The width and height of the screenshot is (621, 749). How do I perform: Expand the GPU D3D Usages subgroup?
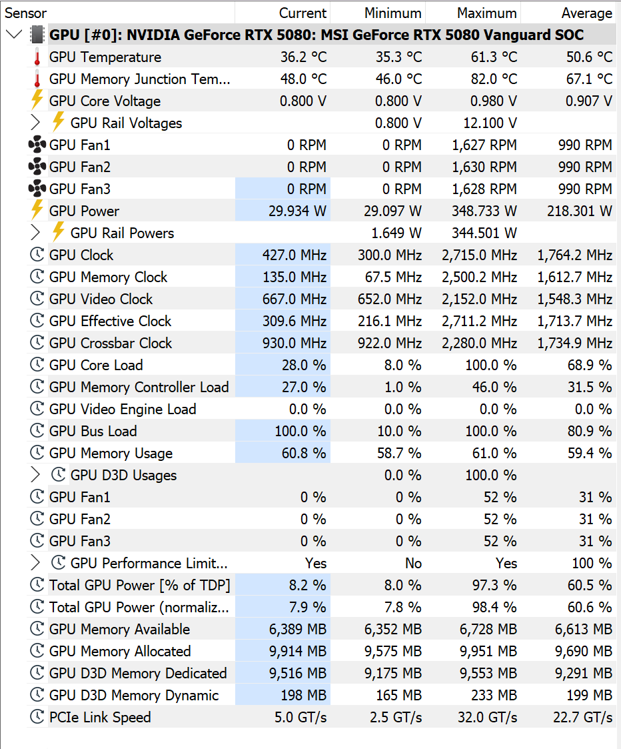click(35, 475)
